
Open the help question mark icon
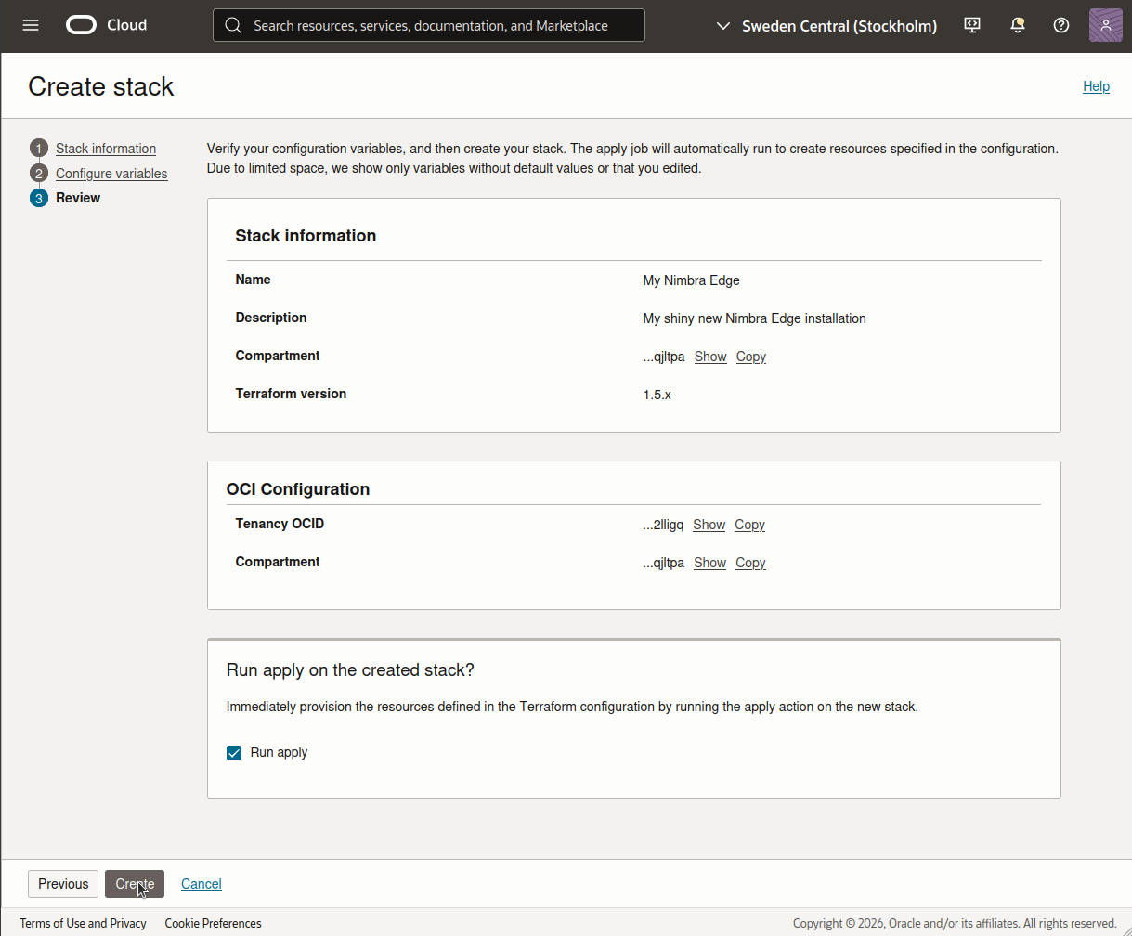[1061, 25]
